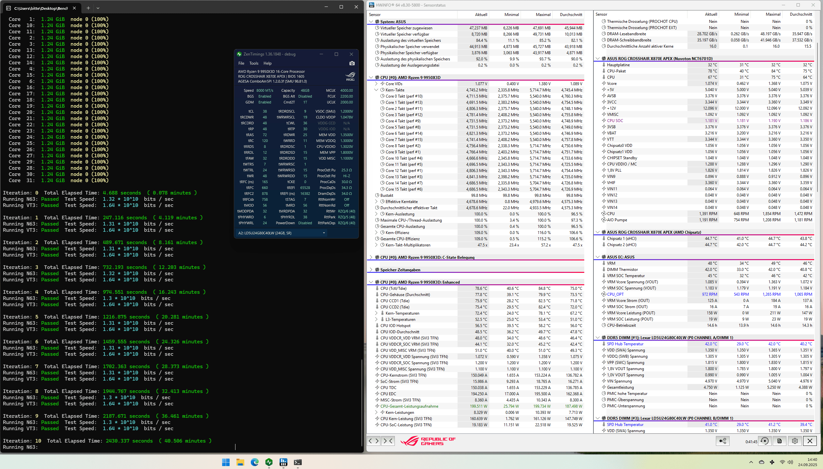Viewport: 823px width, 469px height.
Task: Collapse the System: ASUS sensor group
Action: click(371, 22)
